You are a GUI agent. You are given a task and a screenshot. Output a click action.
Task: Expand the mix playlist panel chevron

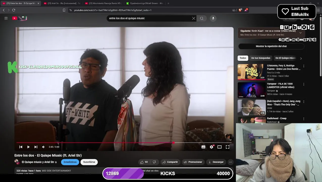[x=300, y=33]
